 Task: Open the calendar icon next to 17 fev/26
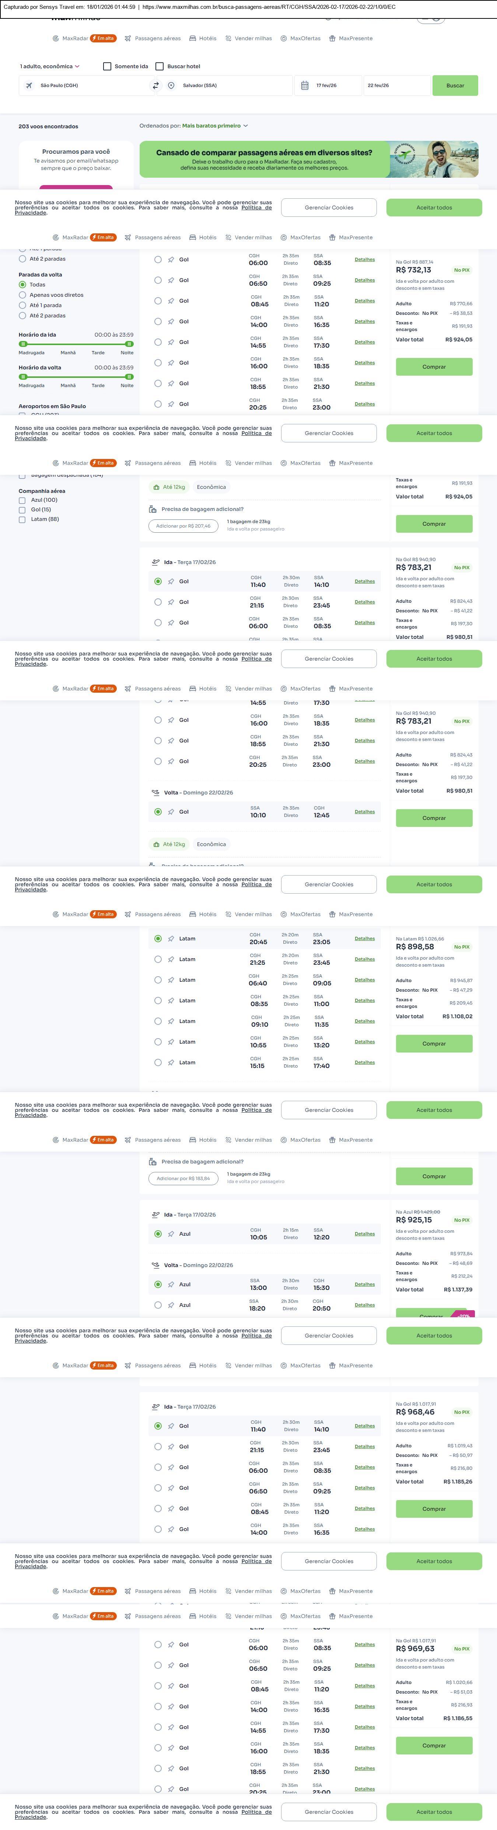coord(305,85)
